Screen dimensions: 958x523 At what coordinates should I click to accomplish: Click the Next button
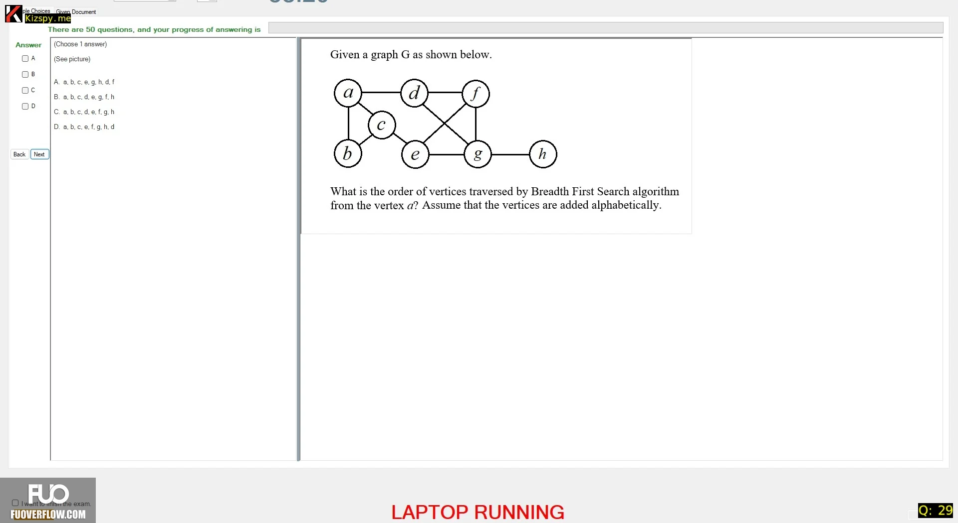pyautogui.click(x=39, y=154)
